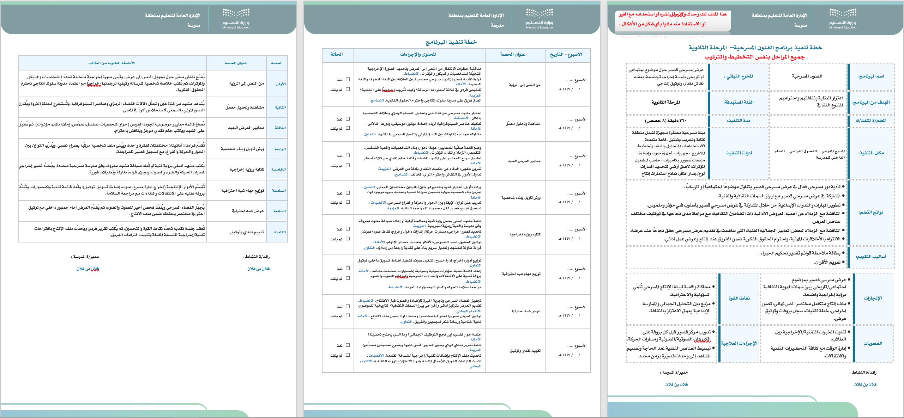Click the Ministry of Education logo on the middle page

[539, 18]
